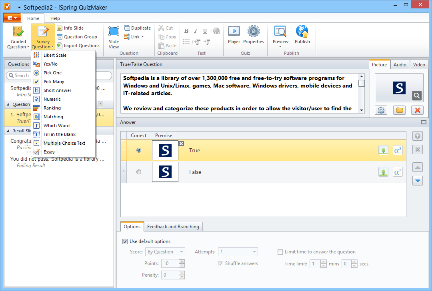Choose Pick Many survey question
The width and height of the screenshot is (432, 291).
(x=64, y=82)
